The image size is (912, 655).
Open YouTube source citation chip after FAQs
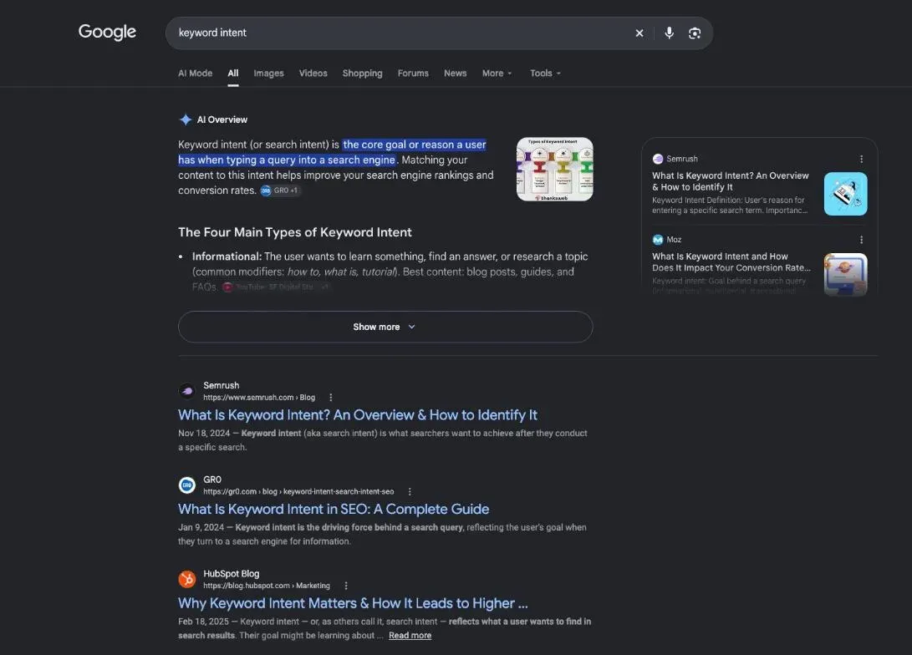tap(277, 287)
